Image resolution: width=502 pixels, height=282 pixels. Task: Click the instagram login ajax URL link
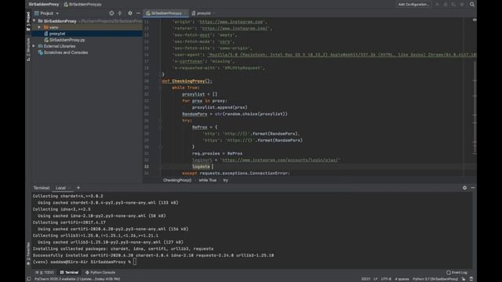coord(281,160)
